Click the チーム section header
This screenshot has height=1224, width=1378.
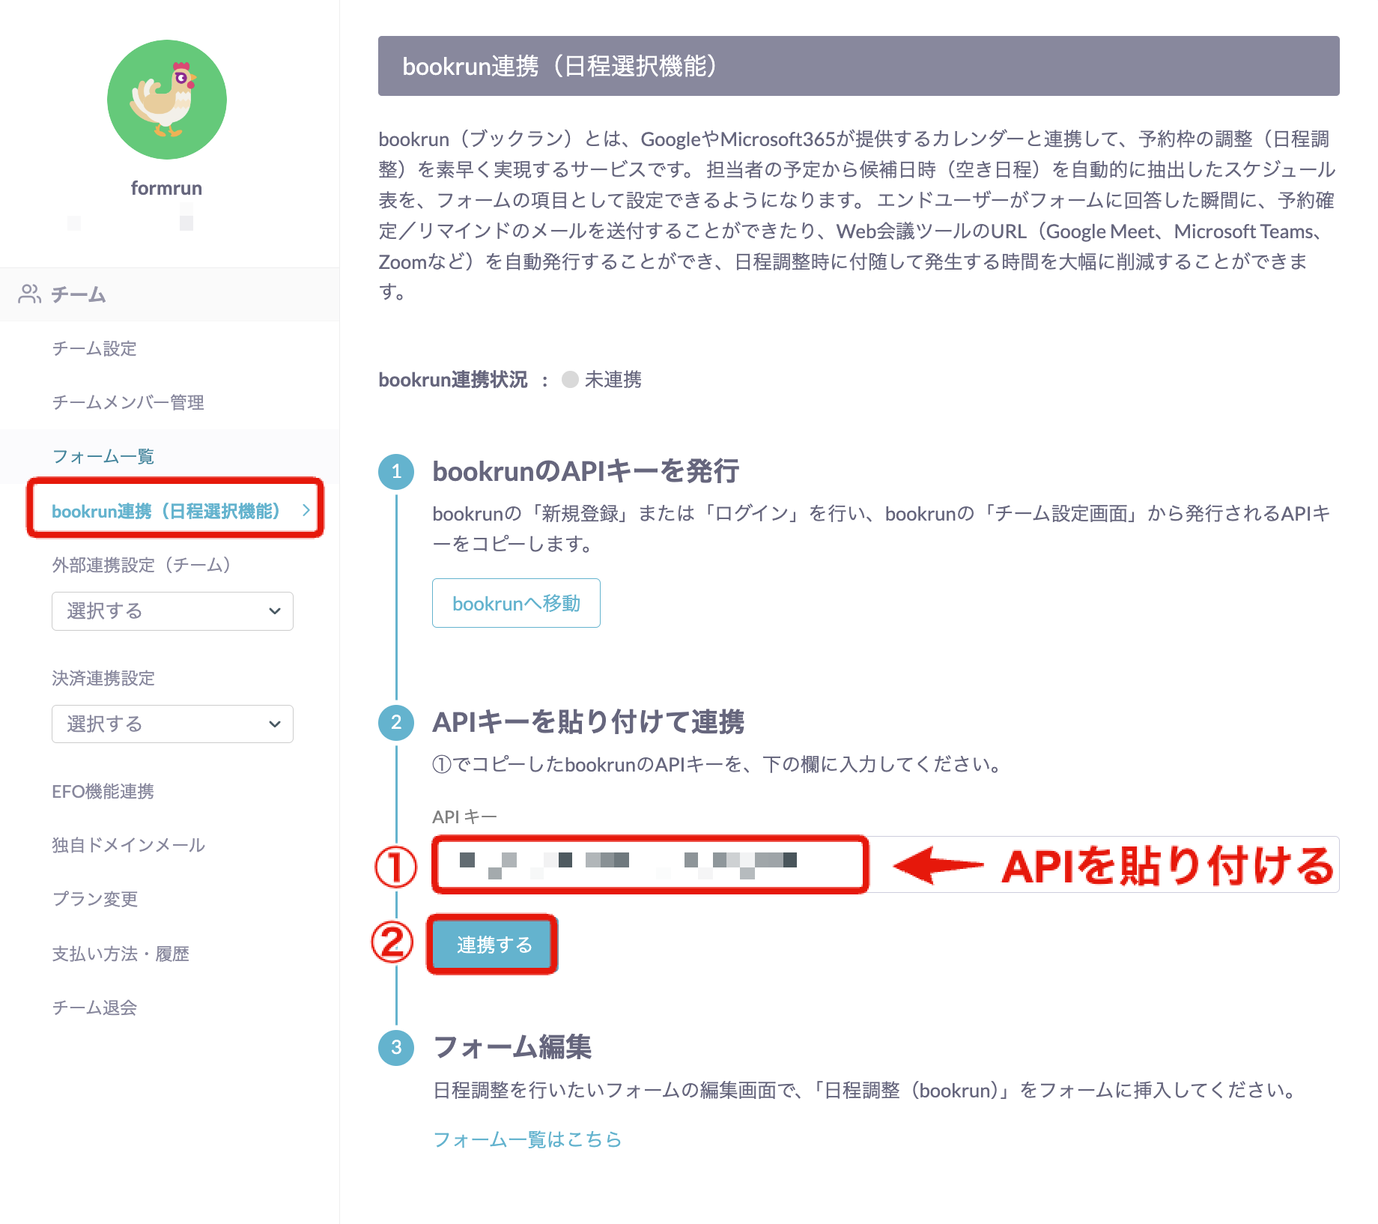169,294
